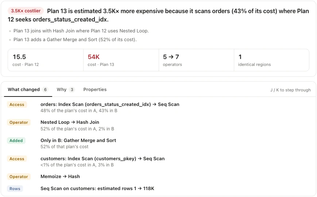Open the Why tab
The image size is (317, 197).
(x=66, y=90)
